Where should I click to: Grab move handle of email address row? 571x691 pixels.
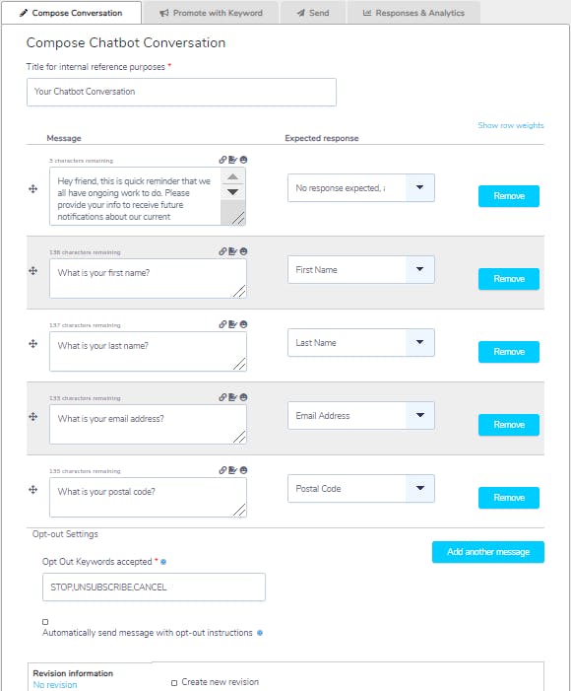33,416
